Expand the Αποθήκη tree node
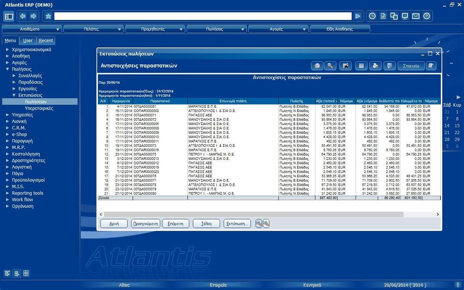Image resolution: width=464 pixels, height=290 pixels. tap(7, 56)
